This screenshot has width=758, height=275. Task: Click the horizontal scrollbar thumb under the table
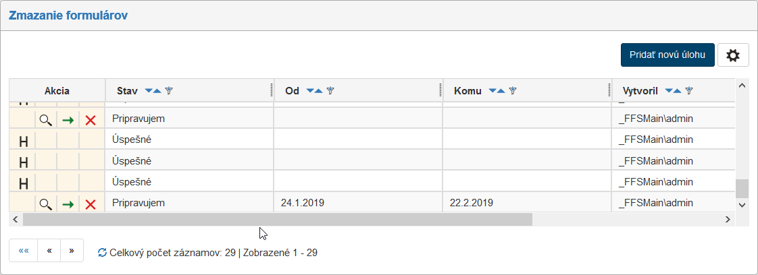[x=277, y=219]
